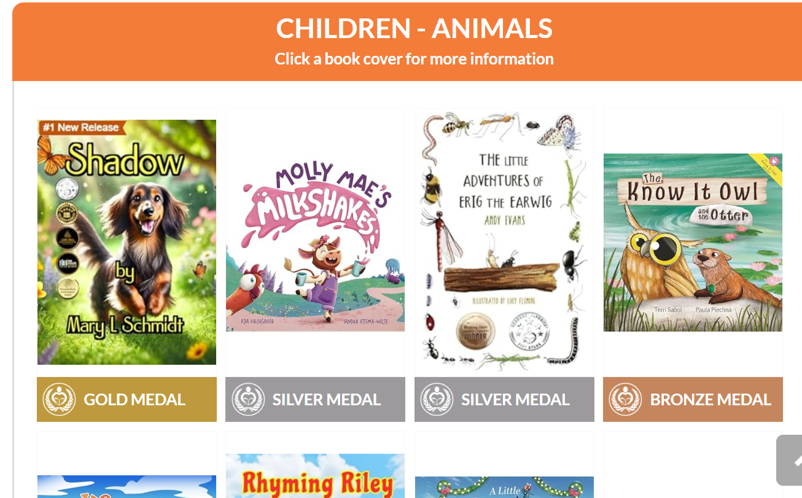Click the Silver Medal banner under Molly Mae's Milkshakes
Image resolution: width=802 pixels, height=498 pixels.
tap(315, 399)
